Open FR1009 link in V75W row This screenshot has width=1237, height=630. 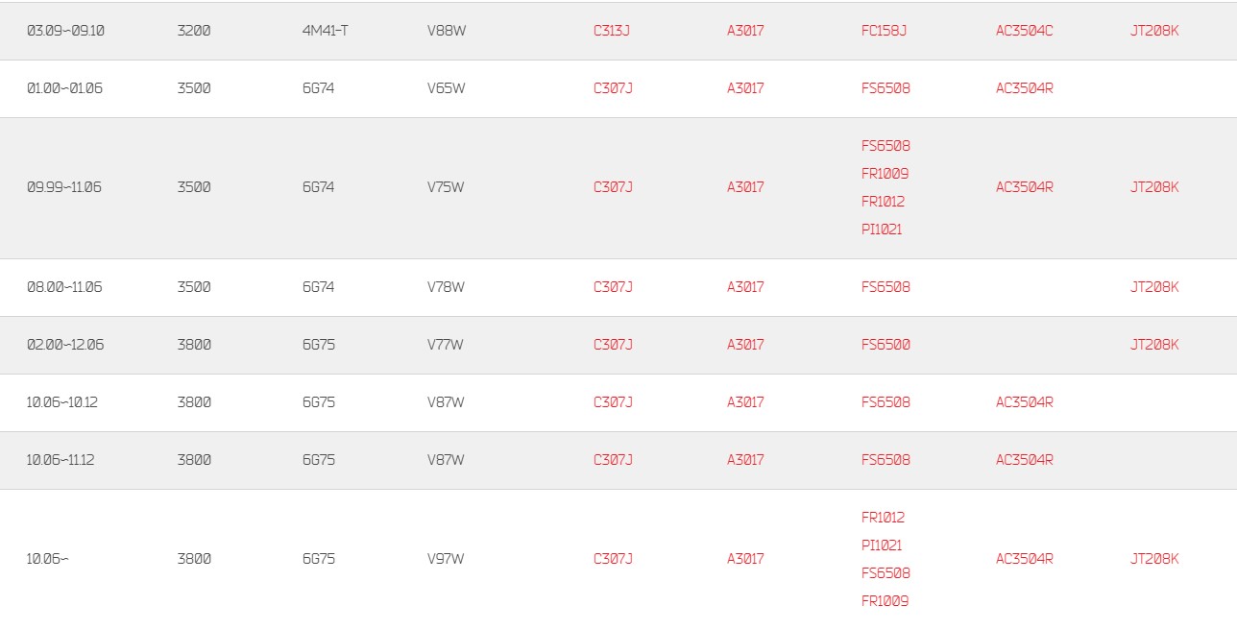point(885,174)
